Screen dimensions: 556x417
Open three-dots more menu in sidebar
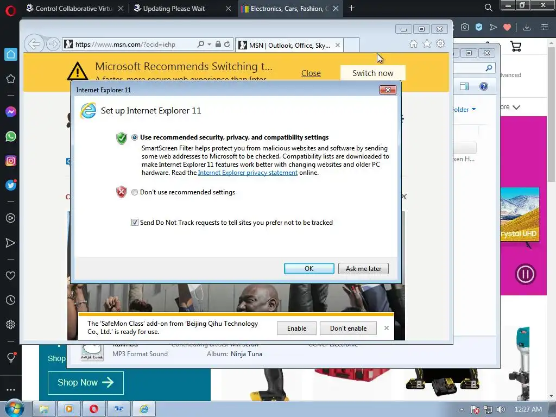[11, 390]
